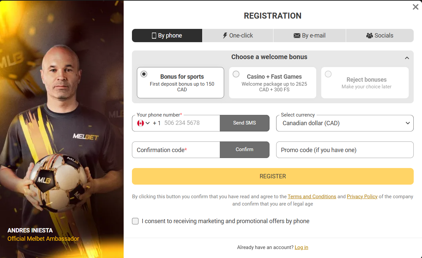422x258 pixels.
Task: Choose the Casino + Fast Games bonus
Action: [236, 74]
